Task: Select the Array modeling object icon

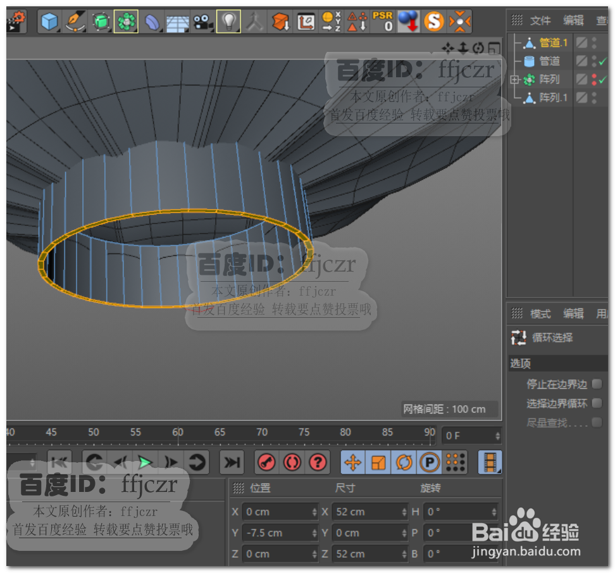Action: tap(126, 22)
